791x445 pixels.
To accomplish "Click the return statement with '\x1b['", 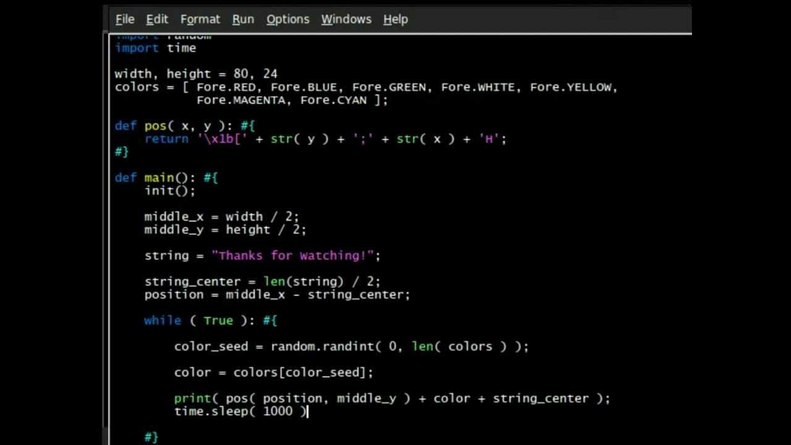I will 325,139.
